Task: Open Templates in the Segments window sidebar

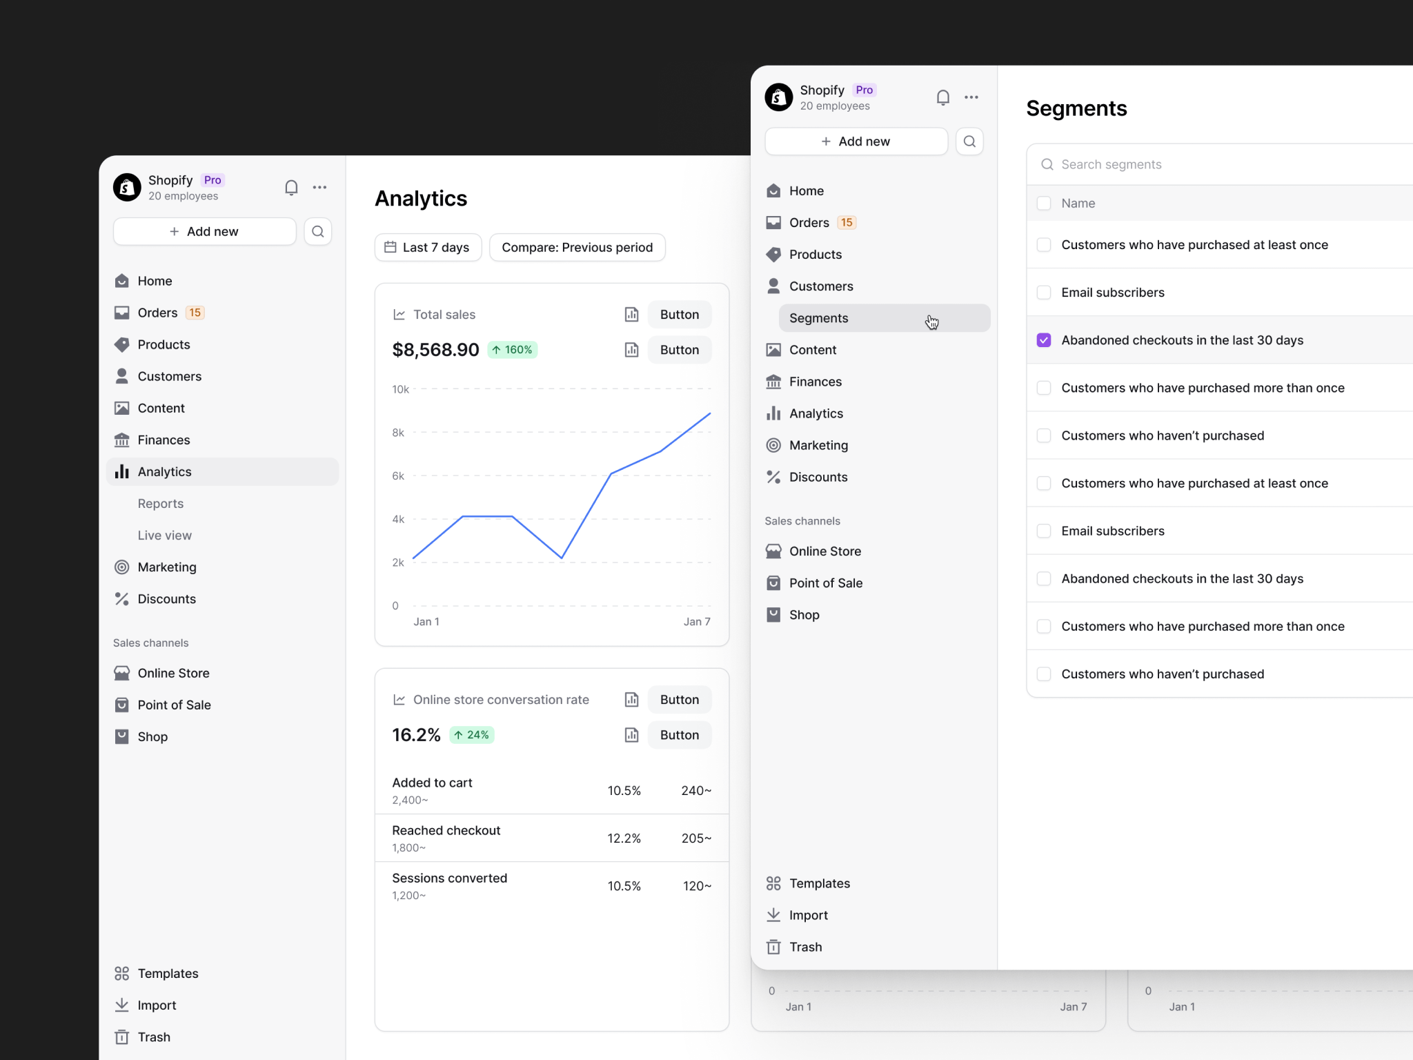Action: [x=819, y=883]
